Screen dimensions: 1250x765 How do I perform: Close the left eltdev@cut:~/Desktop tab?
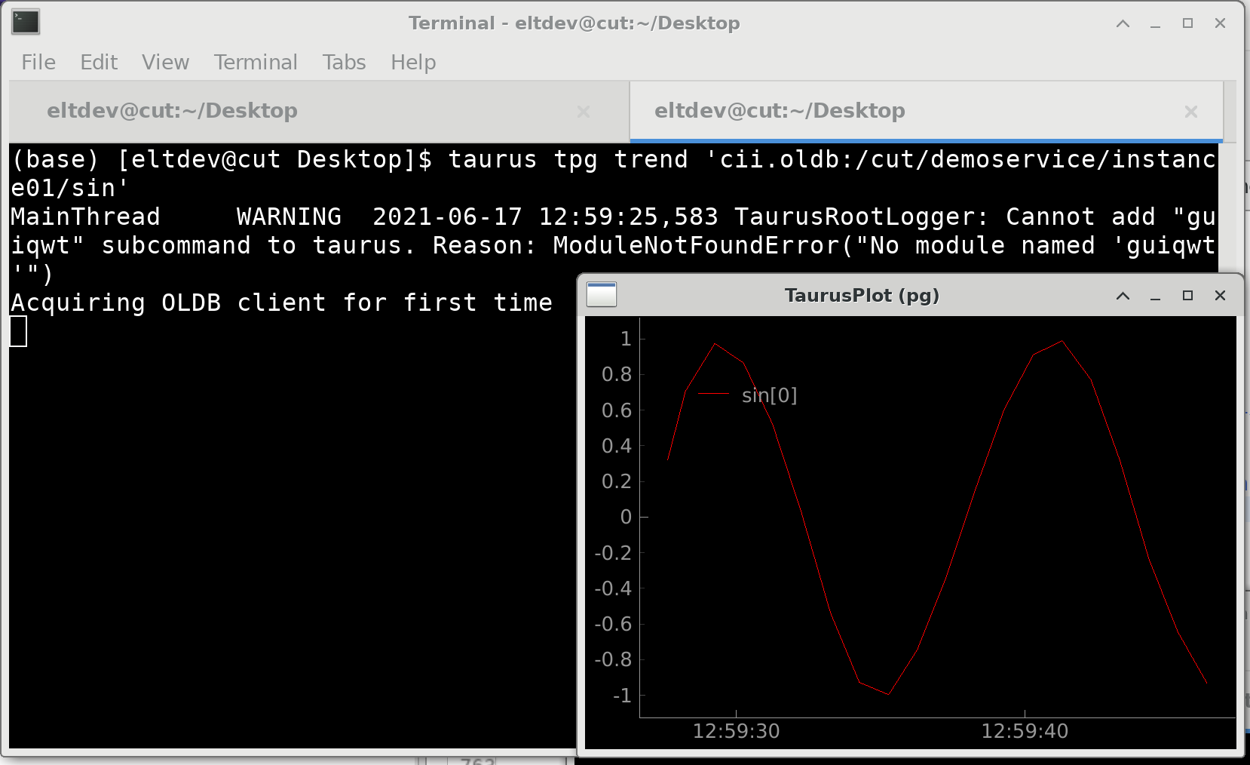point(585,112)
